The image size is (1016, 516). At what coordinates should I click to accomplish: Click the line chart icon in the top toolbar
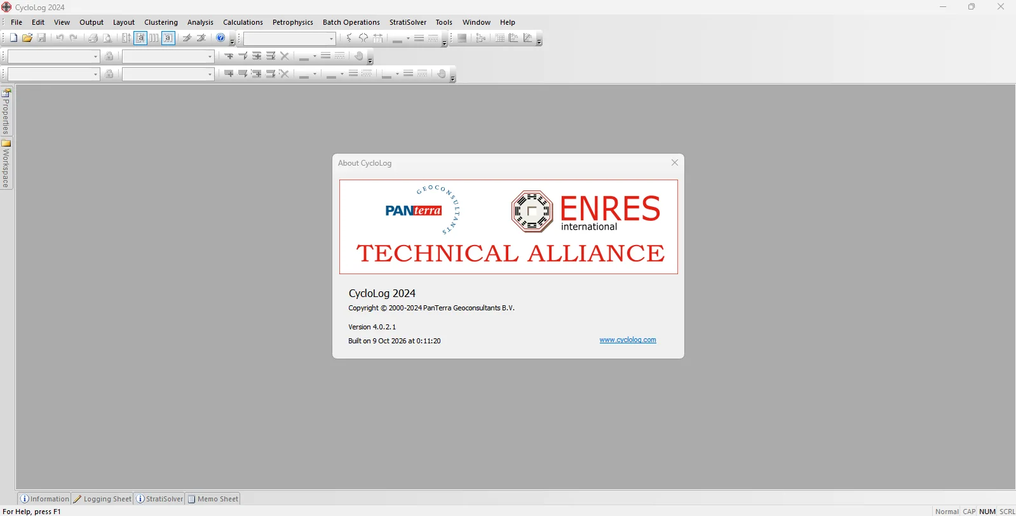(528, 38)
